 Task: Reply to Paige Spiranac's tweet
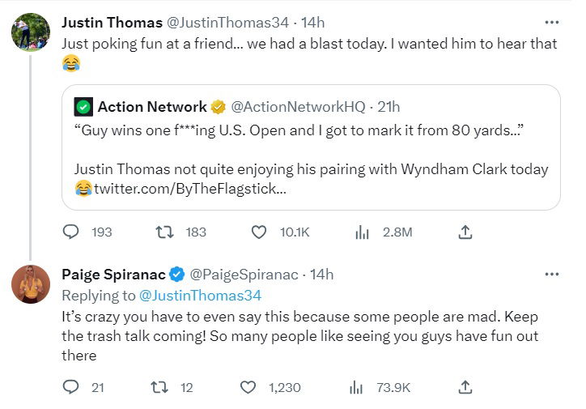pyautogui.click(x=71, y=388)
